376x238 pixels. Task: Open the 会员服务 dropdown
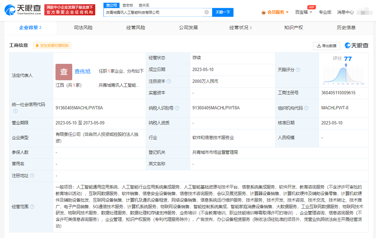click(x=275, y=12)
